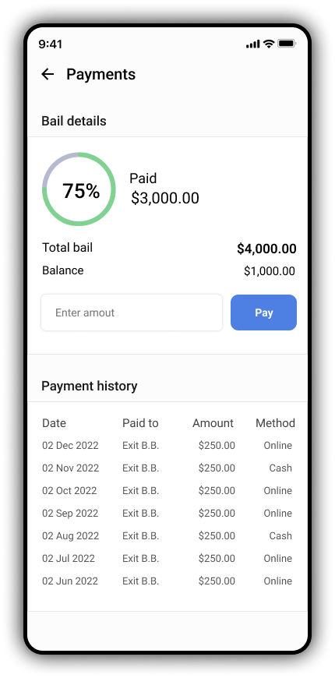Image resolution: width=335 pixels, height=678 pixels.
Task: Tap the 02 Sep 2022 payment date
Action: (70, 514)
